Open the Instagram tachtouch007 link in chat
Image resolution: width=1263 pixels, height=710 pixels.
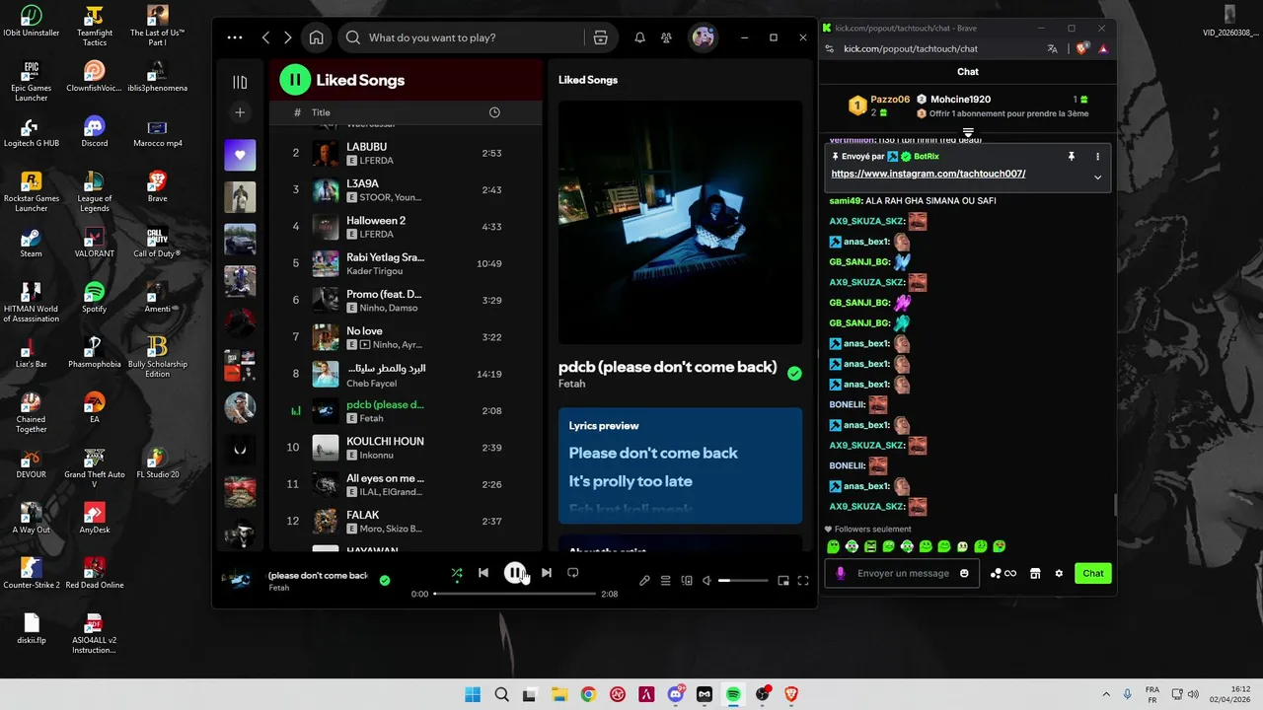[x=929, y=174]
